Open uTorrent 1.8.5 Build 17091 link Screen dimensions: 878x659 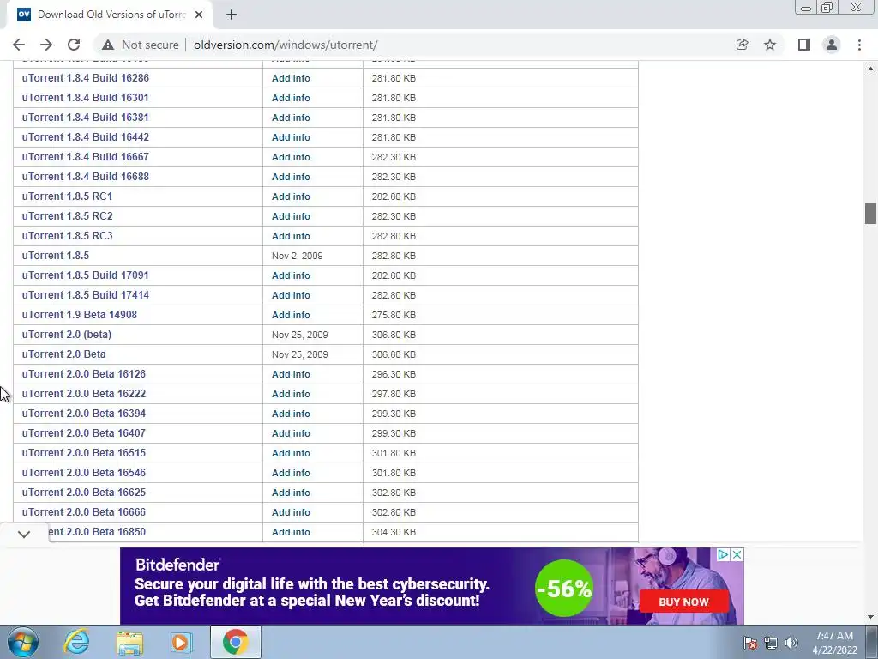pos(85,275)
